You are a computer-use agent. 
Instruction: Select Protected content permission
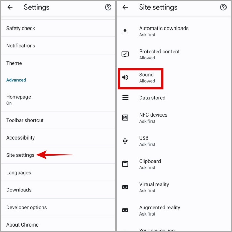174,54
